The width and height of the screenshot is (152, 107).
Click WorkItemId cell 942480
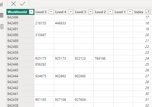coord(20,47)
